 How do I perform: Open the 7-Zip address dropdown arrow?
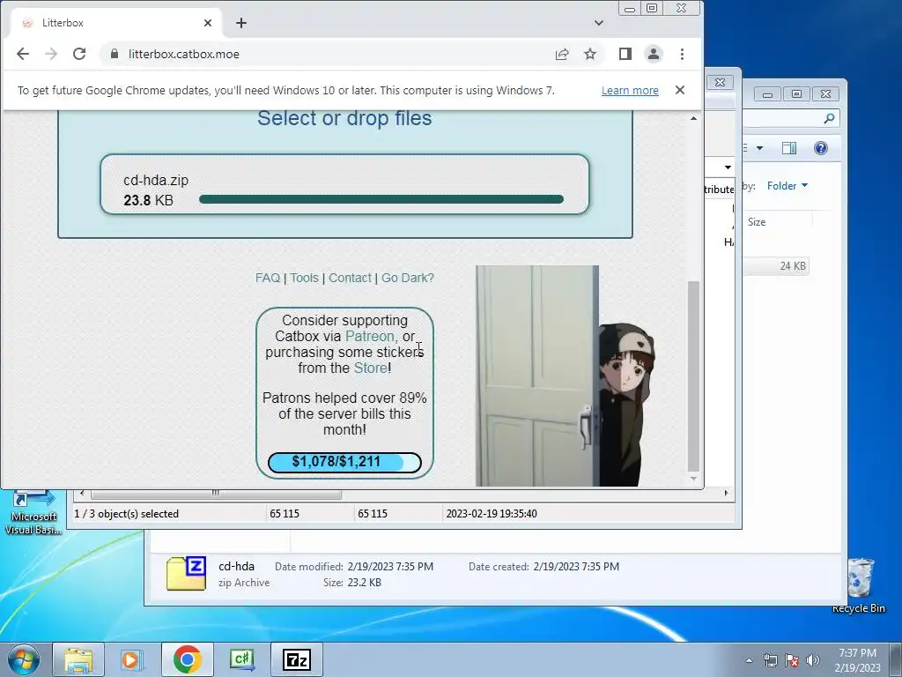728,167
